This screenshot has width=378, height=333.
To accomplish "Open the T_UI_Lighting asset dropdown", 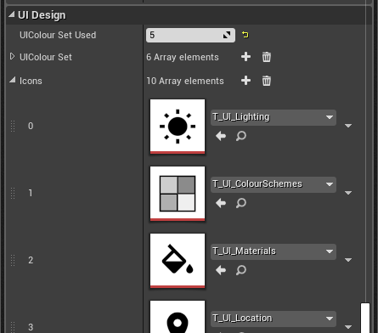I will (x=274, y=117).
